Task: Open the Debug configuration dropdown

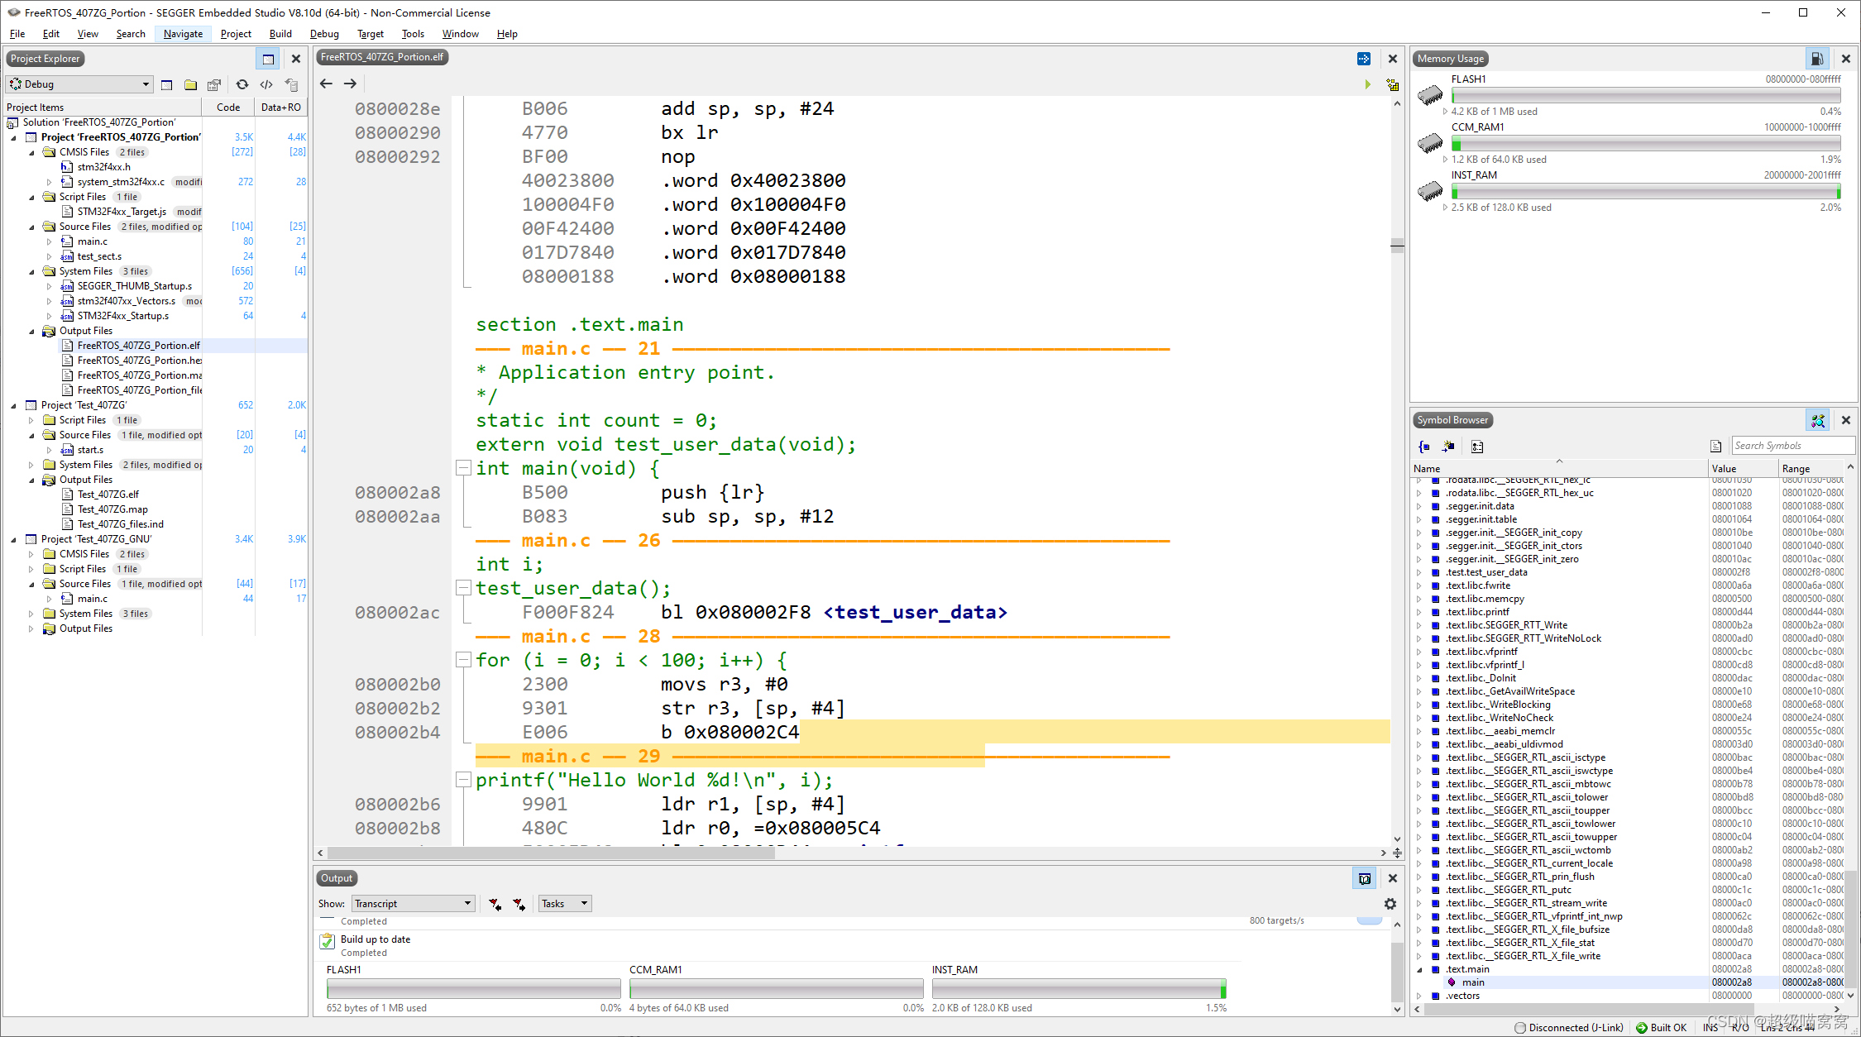Action: click(x=79, y=84)
